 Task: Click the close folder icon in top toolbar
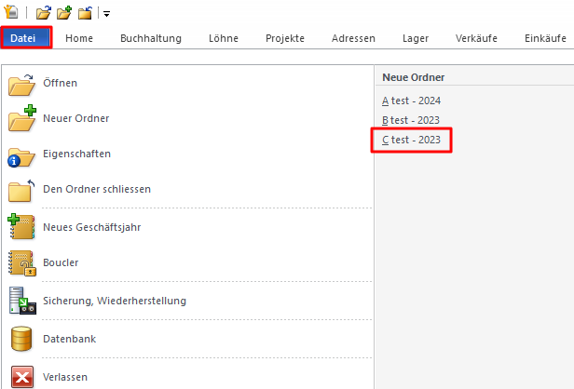point(85,13)
